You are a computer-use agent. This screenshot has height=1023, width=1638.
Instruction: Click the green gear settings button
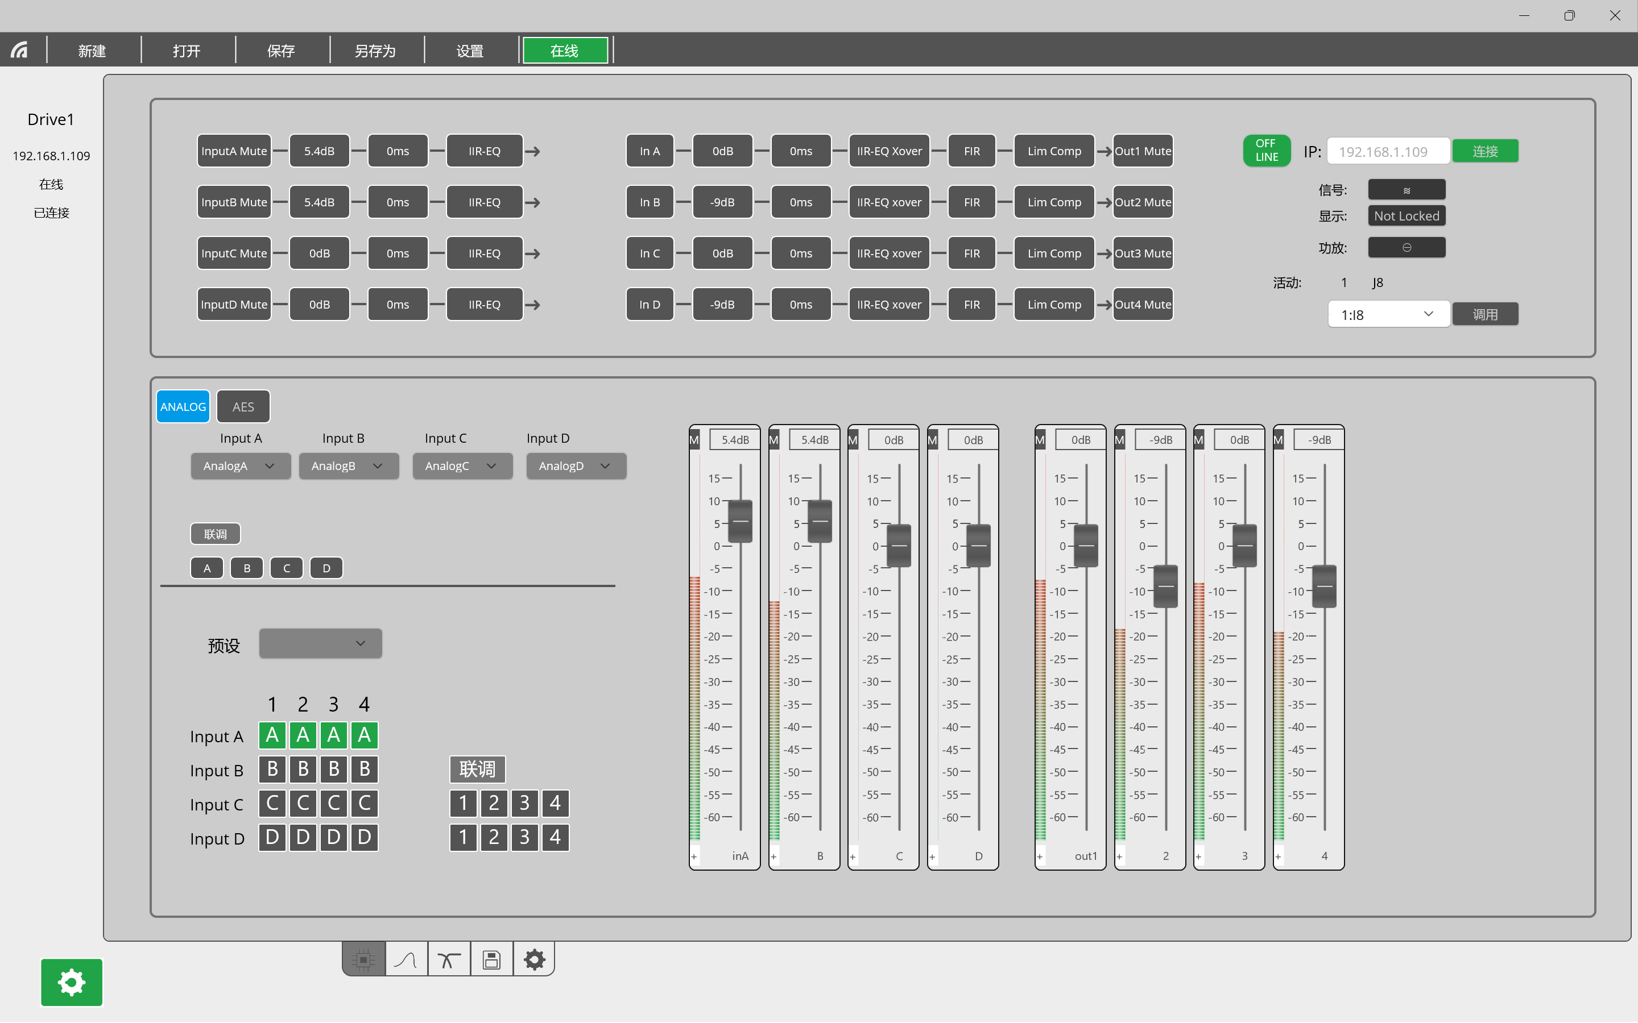click(x=71, y=982)
